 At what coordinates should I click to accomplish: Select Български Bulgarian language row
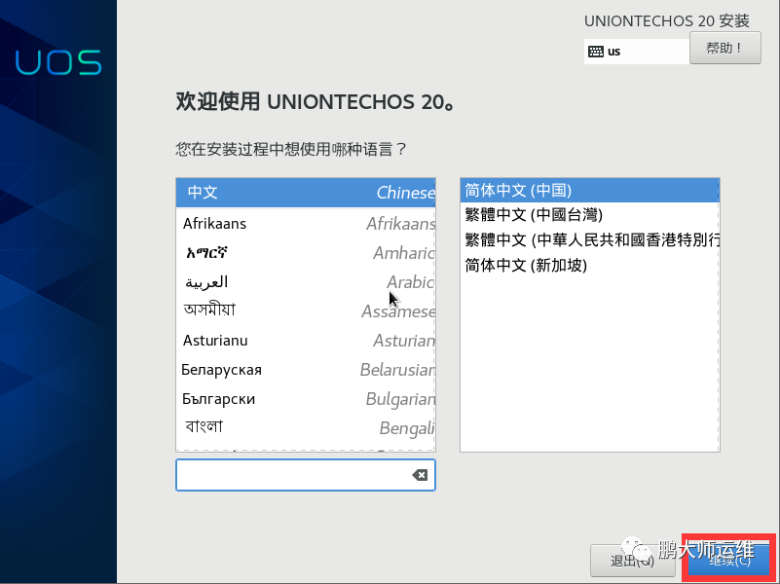306,399
